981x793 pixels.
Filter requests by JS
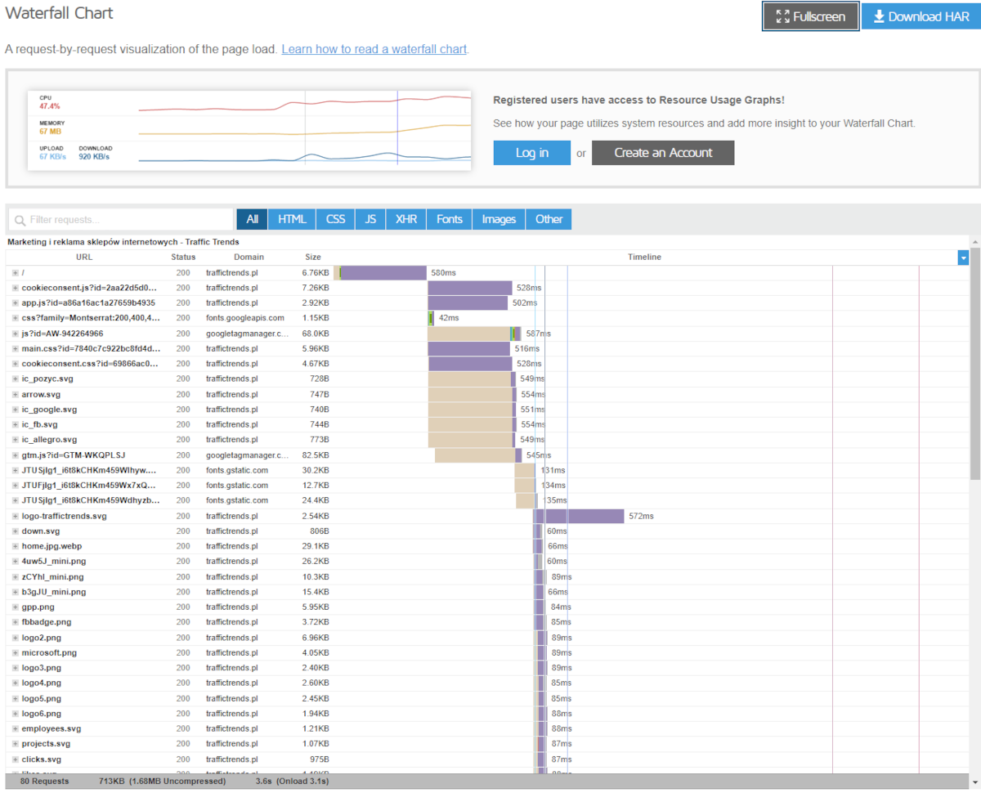coord(370,219)
